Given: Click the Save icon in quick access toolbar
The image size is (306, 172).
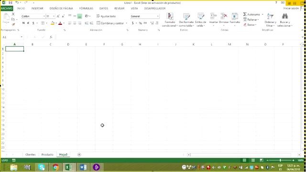Looking at the screenshot, I should click(11, 2).
